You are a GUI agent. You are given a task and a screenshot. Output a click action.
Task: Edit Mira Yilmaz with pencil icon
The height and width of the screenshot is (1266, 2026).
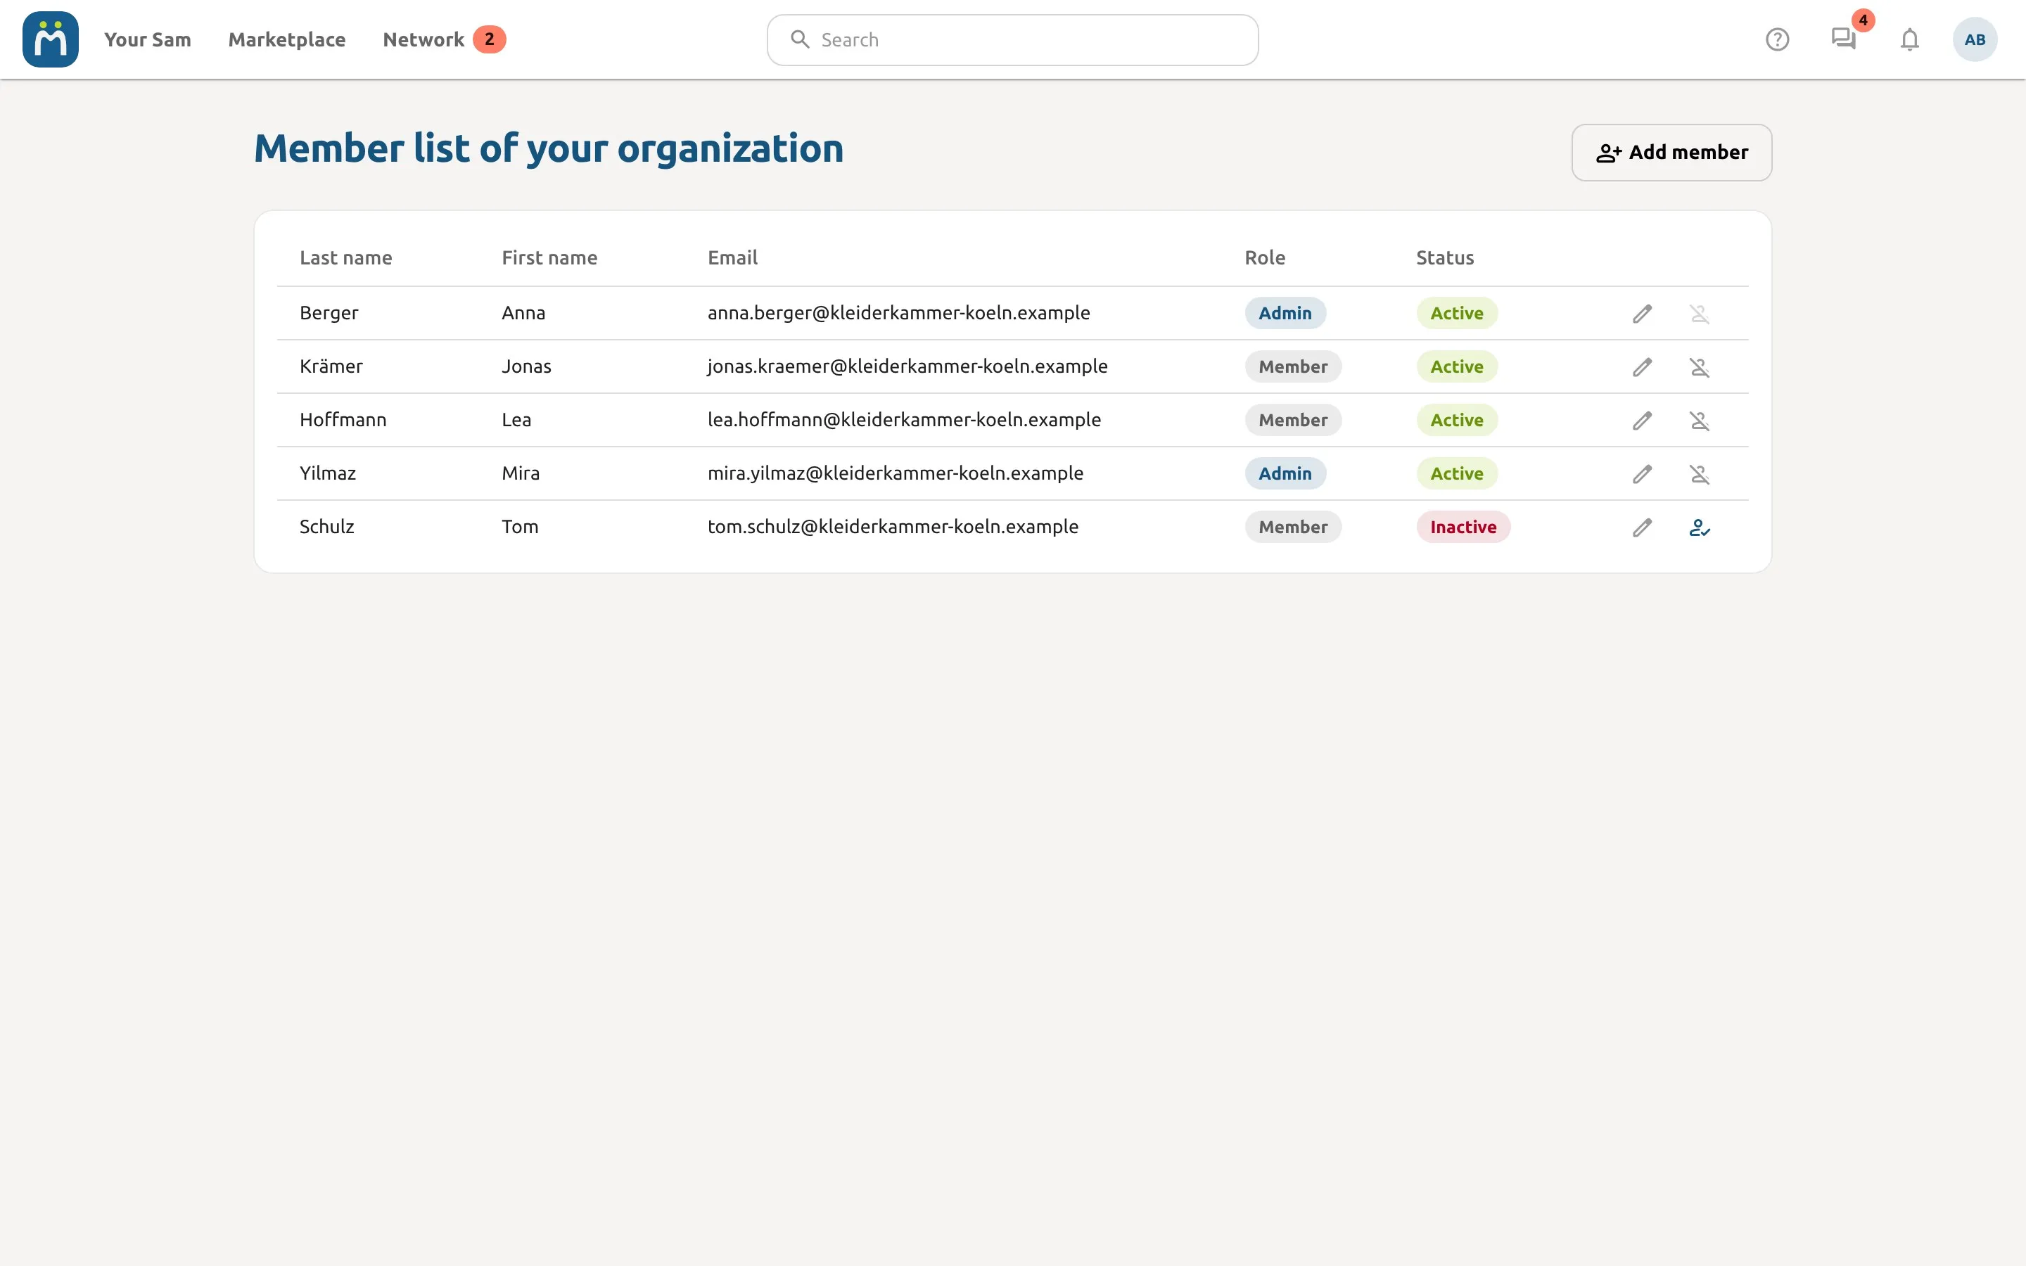point(1643,474)
